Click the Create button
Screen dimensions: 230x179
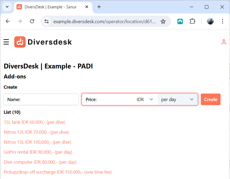coord(211,99)
